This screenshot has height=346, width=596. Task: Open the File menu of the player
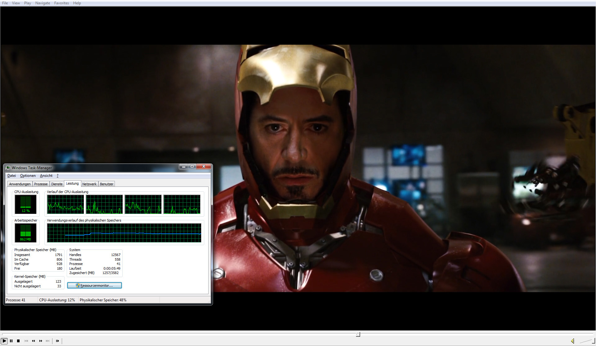click(x=5, y=3)
